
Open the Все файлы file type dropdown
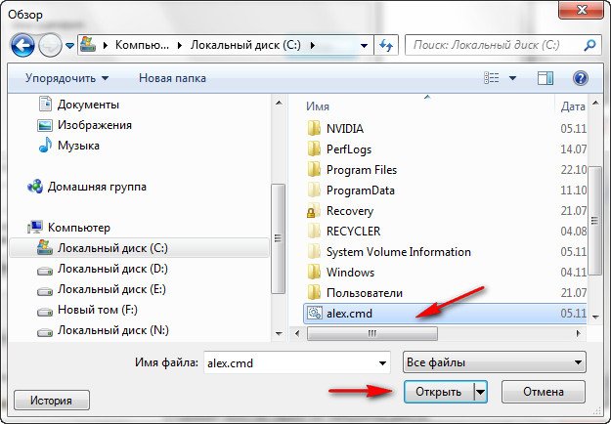click(x=494, y=362)
